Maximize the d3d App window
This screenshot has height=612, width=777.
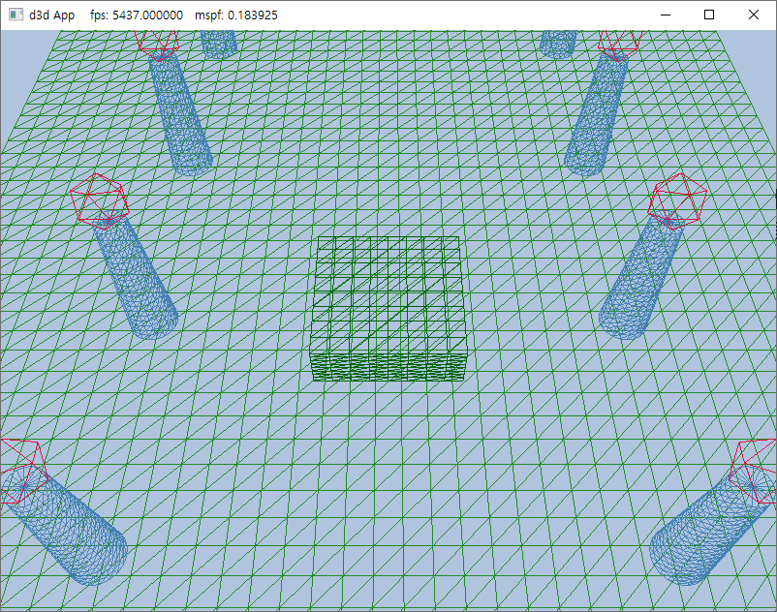(709, 15)
